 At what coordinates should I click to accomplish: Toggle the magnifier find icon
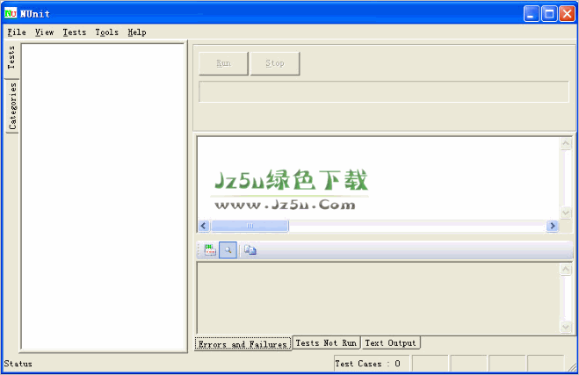click(228, 250)
